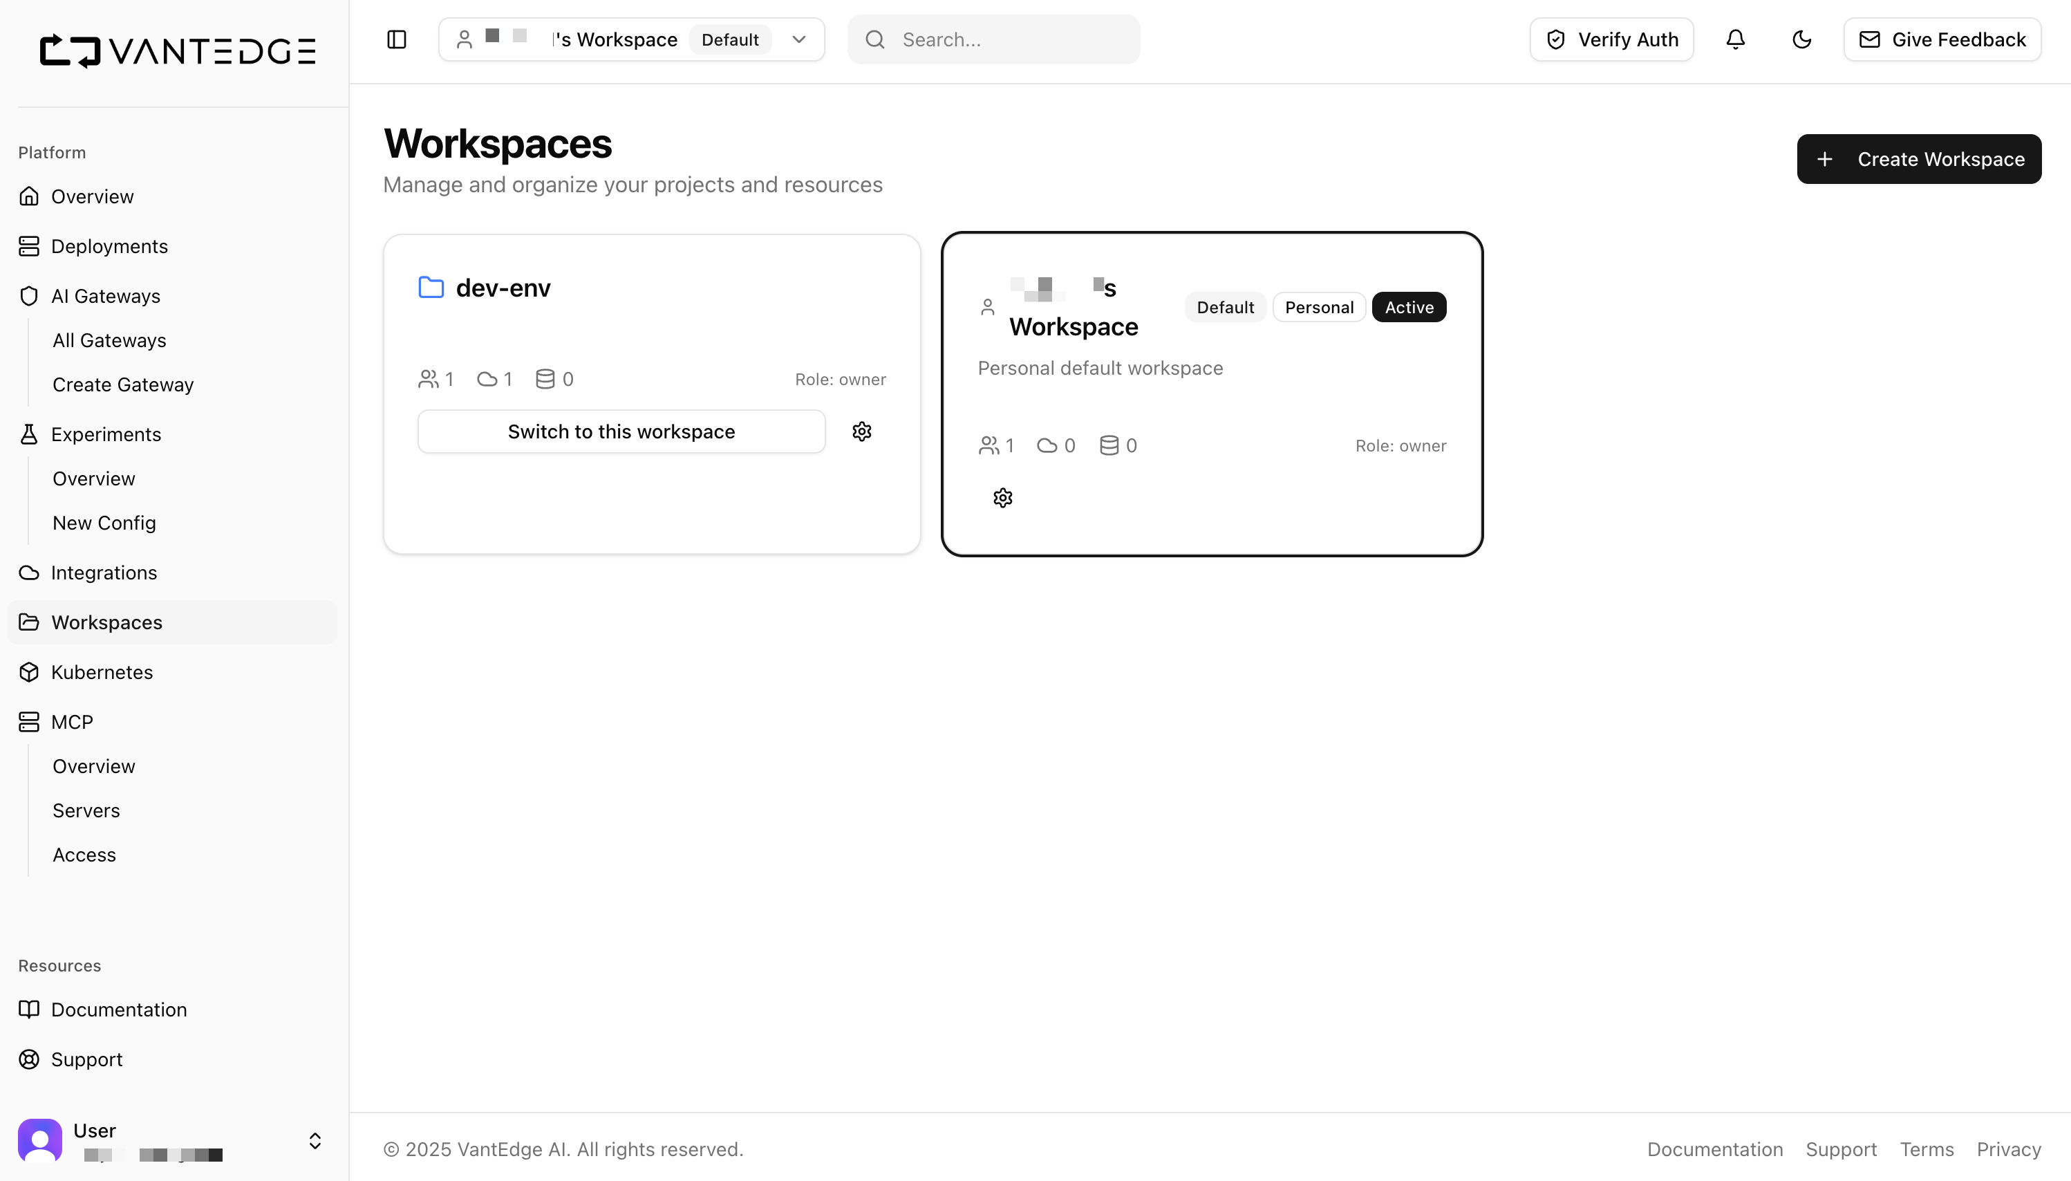Switch to the dev-env workspace
2071x1181 pixels.
pos(621,431)
